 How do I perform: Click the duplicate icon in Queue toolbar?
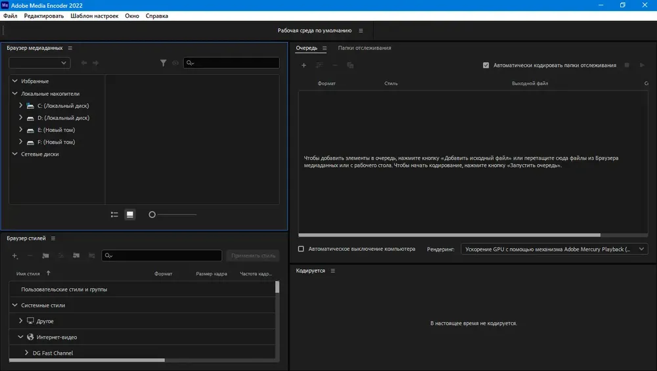350,65
